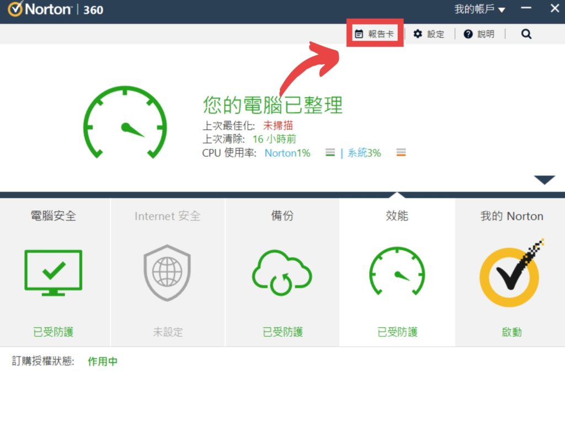Screen dimensions: 565x424
Task: Open the 說明 help question mark icon
Action: [x=468, y=34]
